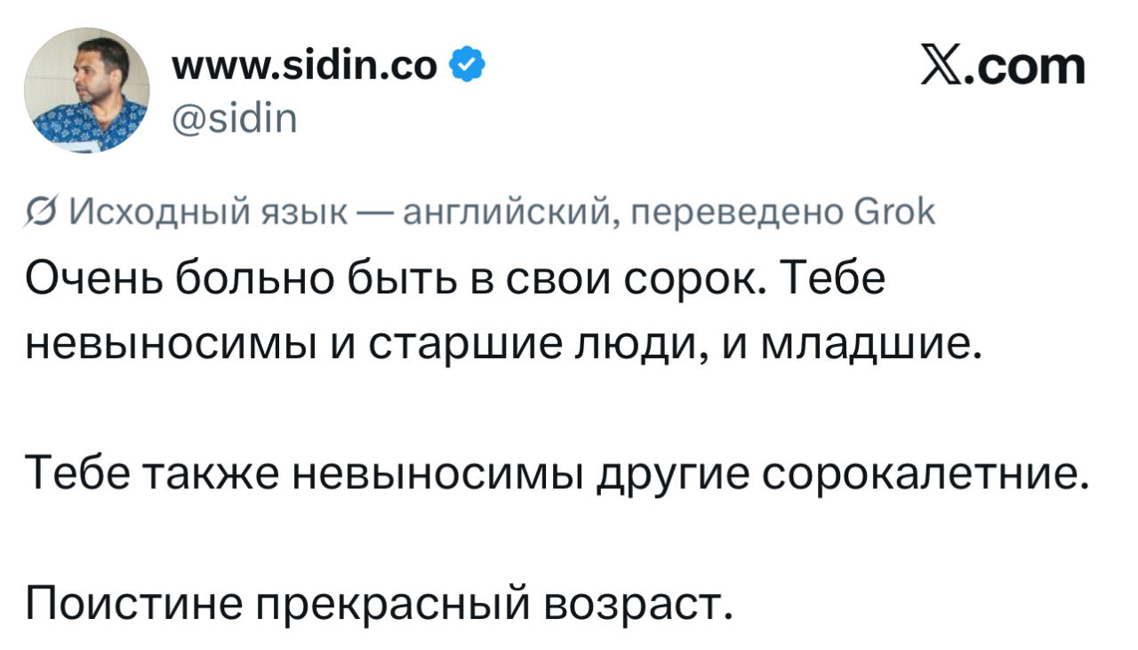Click the blue verified badge
The image size is (1138, 650).
[x=468, y=65]
